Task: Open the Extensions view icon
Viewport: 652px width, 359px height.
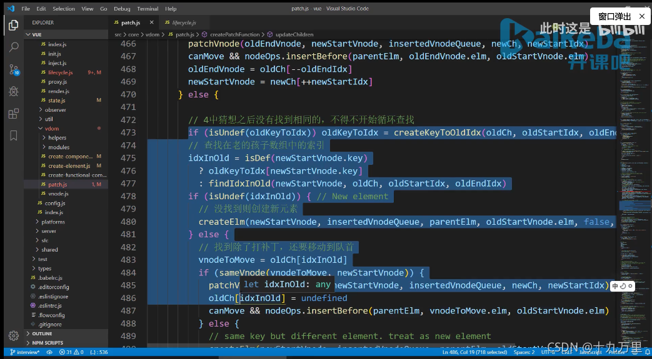Action: click(13, 114)
